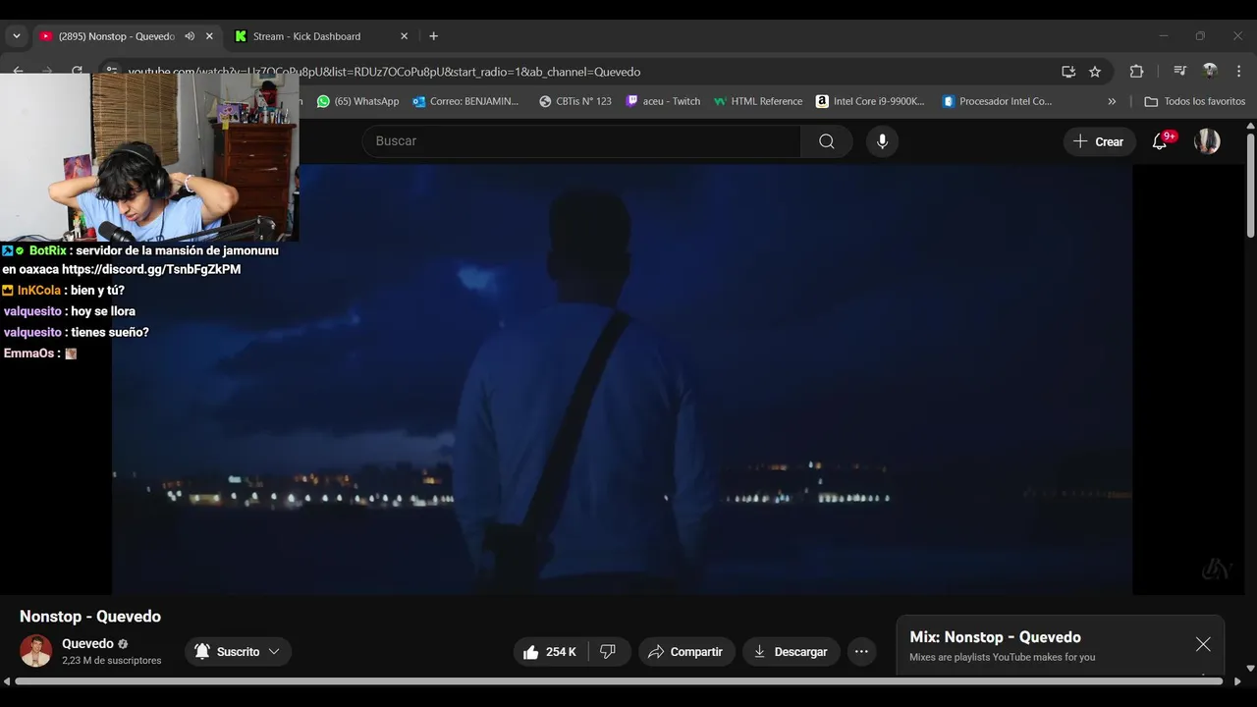This screenshot has height=707, width=1257.
Task: Open the Suscrito notification dropdown
Action: (x=238, y=652)
